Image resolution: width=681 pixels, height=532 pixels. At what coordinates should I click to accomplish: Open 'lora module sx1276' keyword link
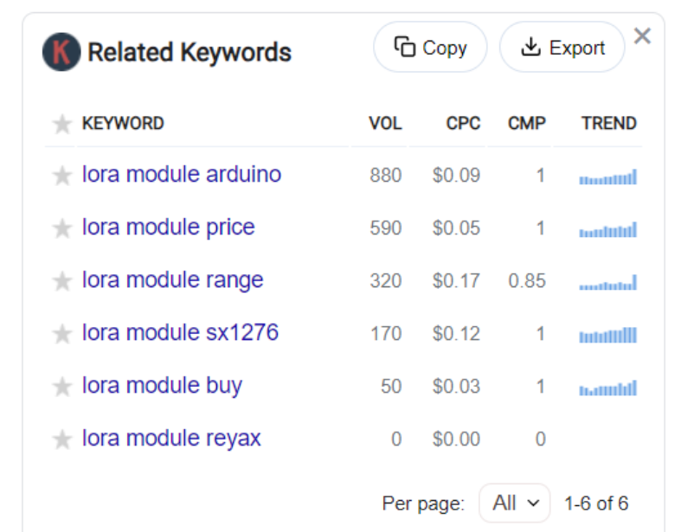point(180,333)
